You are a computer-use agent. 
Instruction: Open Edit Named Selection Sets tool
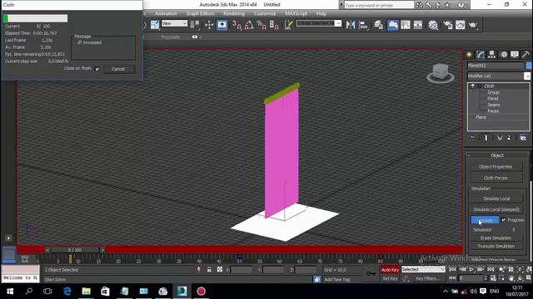point(289,25)
